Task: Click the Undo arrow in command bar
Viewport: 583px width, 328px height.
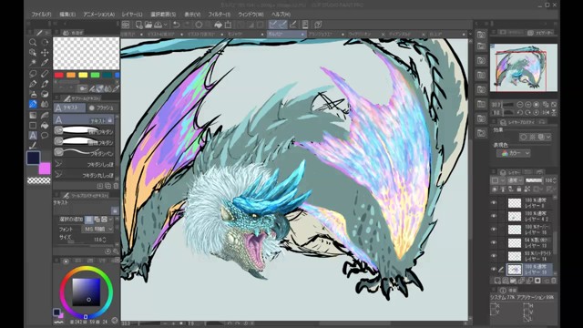Action: (176, 25)
